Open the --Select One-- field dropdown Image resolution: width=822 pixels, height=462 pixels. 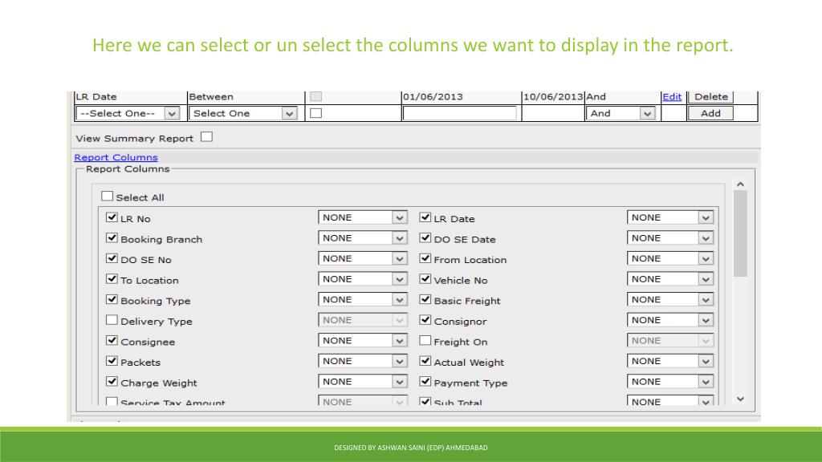pyautogui.click(x=171, y=112)
